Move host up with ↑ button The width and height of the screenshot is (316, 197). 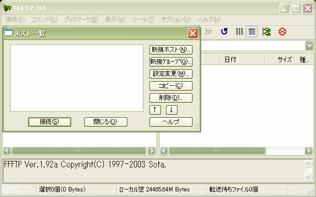click(155, 110)
